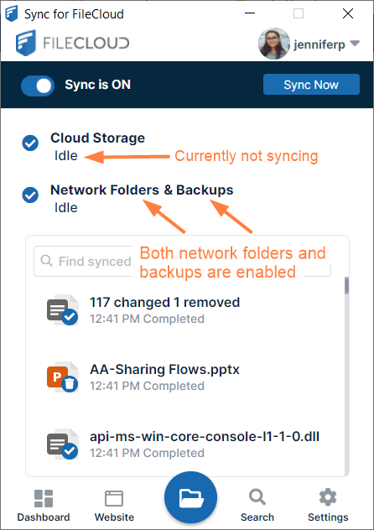The width and height of the screenshot is (374, 530).
Task: Open the Dashboard icon in bottom bar
Action: click(44, 499)
